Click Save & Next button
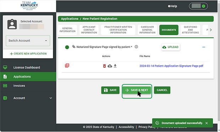Screen dimensions: 220x132 point(137,90)
